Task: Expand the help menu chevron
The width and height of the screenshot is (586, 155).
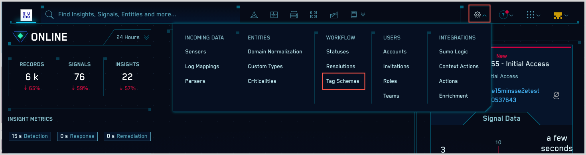Action: [x=511, y=16]
